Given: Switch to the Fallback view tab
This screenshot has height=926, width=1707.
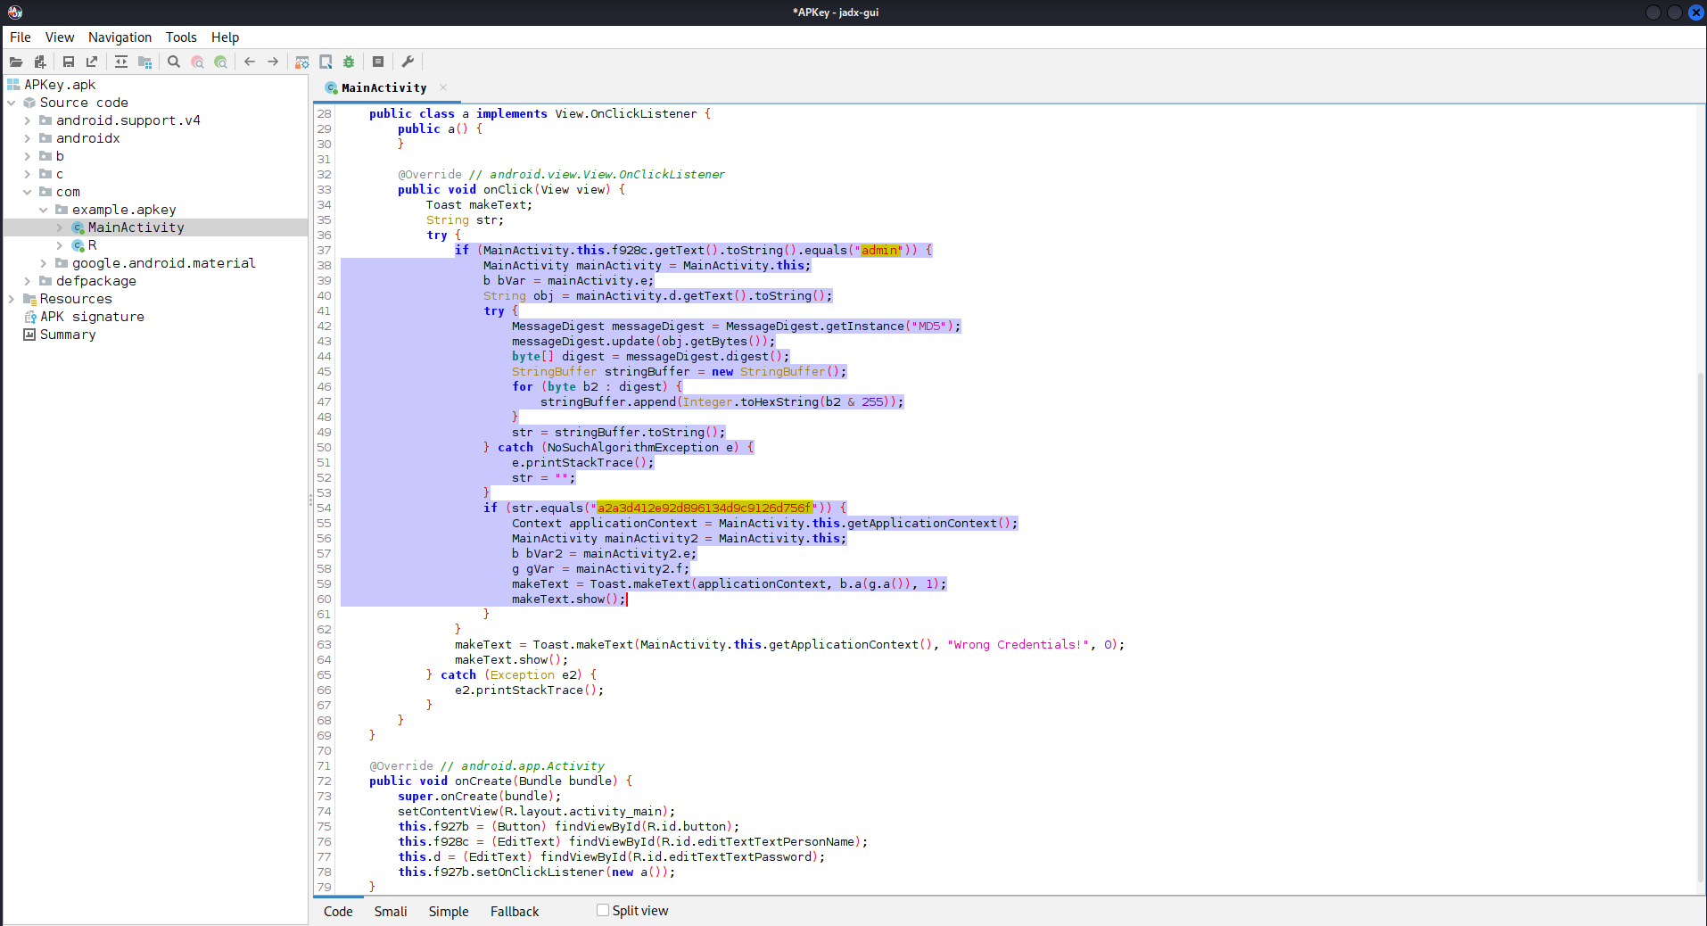Looking at the screenshot, I should tap(515, 911).
